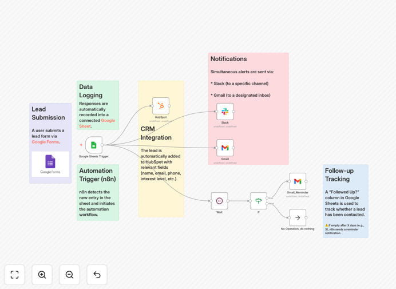Viewport: 396px width, 289px height.
Task: Click the If node false output connector
Action: click(267, 204)
